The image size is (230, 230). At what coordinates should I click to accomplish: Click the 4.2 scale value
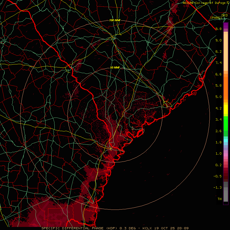218,108
